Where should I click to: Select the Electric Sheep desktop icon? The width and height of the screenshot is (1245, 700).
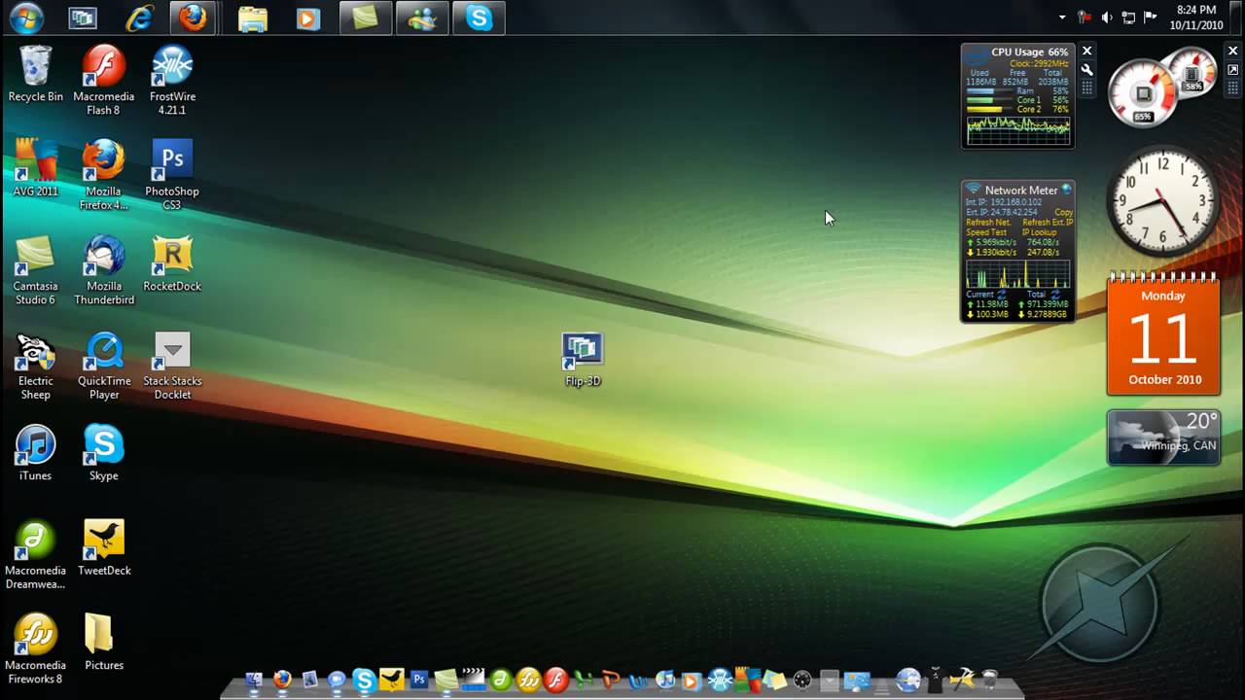click(35, 366)
